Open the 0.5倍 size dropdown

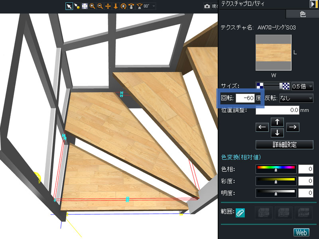tap(302, 86)
